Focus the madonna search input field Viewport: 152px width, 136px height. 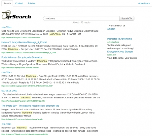81,18
